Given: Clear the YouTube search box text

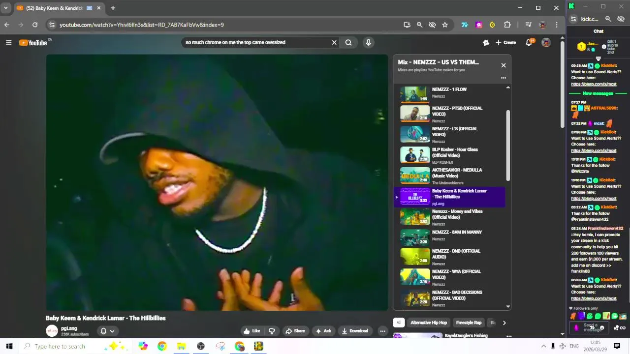Looking at the screenshot, I should pyautogui.click(x=334, y=42).
